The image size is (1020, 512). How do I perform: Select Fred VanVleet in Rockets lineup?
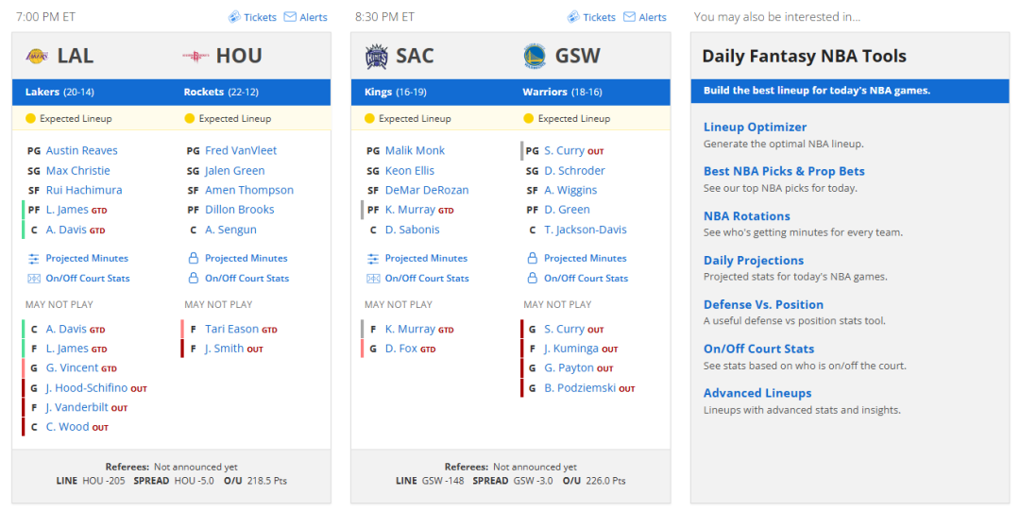[241, 150]
